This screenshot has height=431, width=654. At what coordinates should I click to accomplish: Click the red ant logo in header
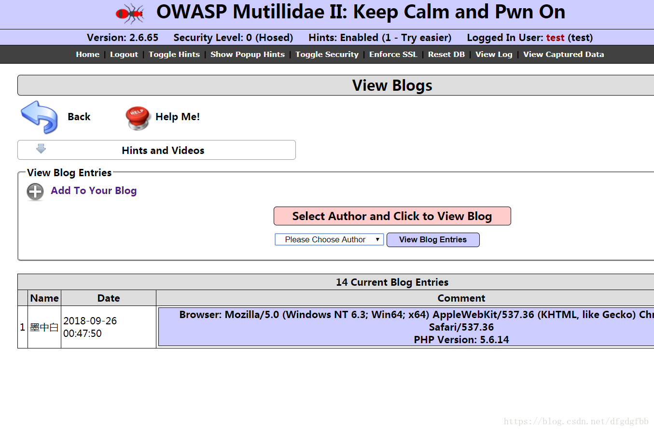tap(130, 14)
